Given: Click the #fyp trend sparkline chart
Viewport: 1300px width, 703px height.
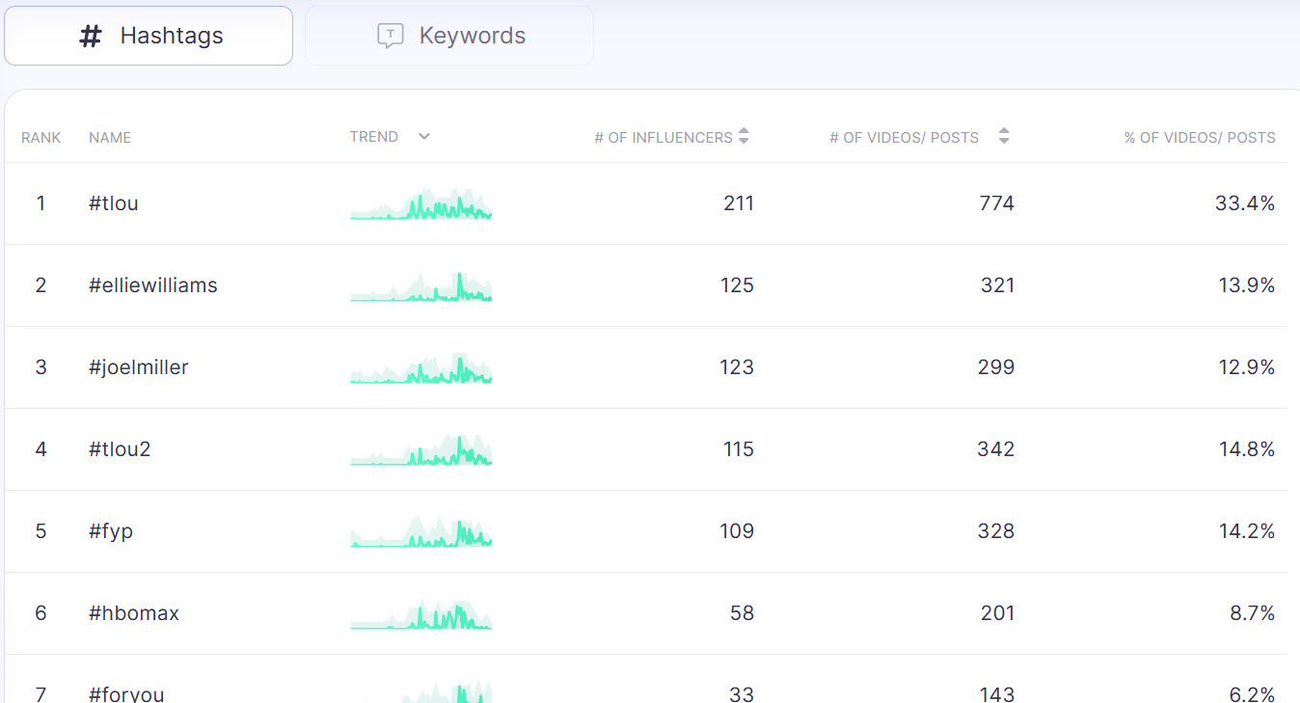Looking at the screenshot, I should [x=421, y=531].
